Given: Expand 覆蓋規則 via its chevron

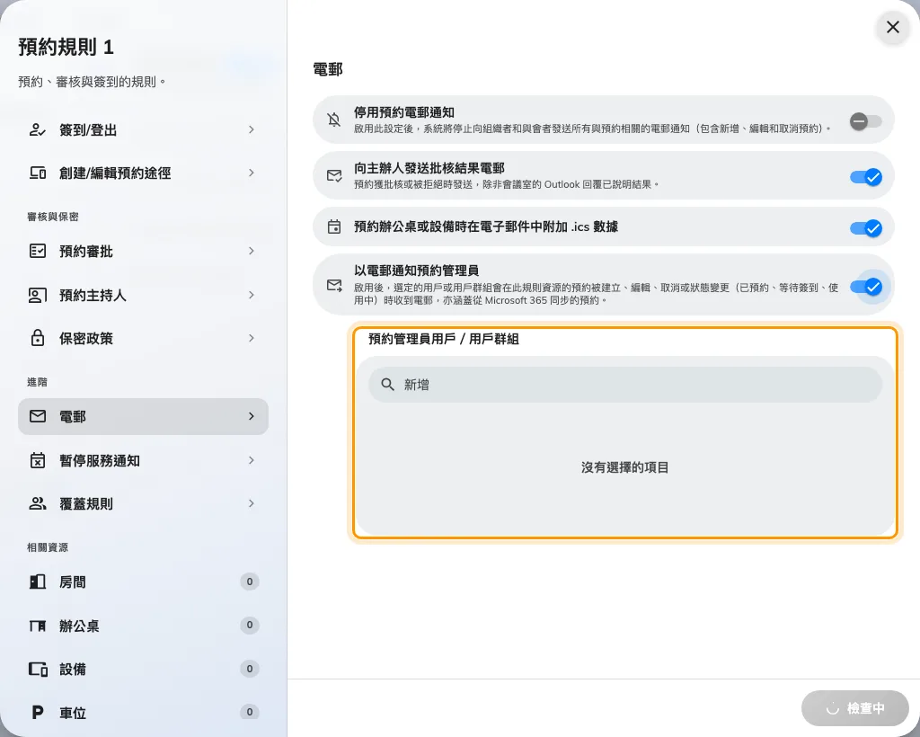Looking at the screenshot, I should pos(252,503).
